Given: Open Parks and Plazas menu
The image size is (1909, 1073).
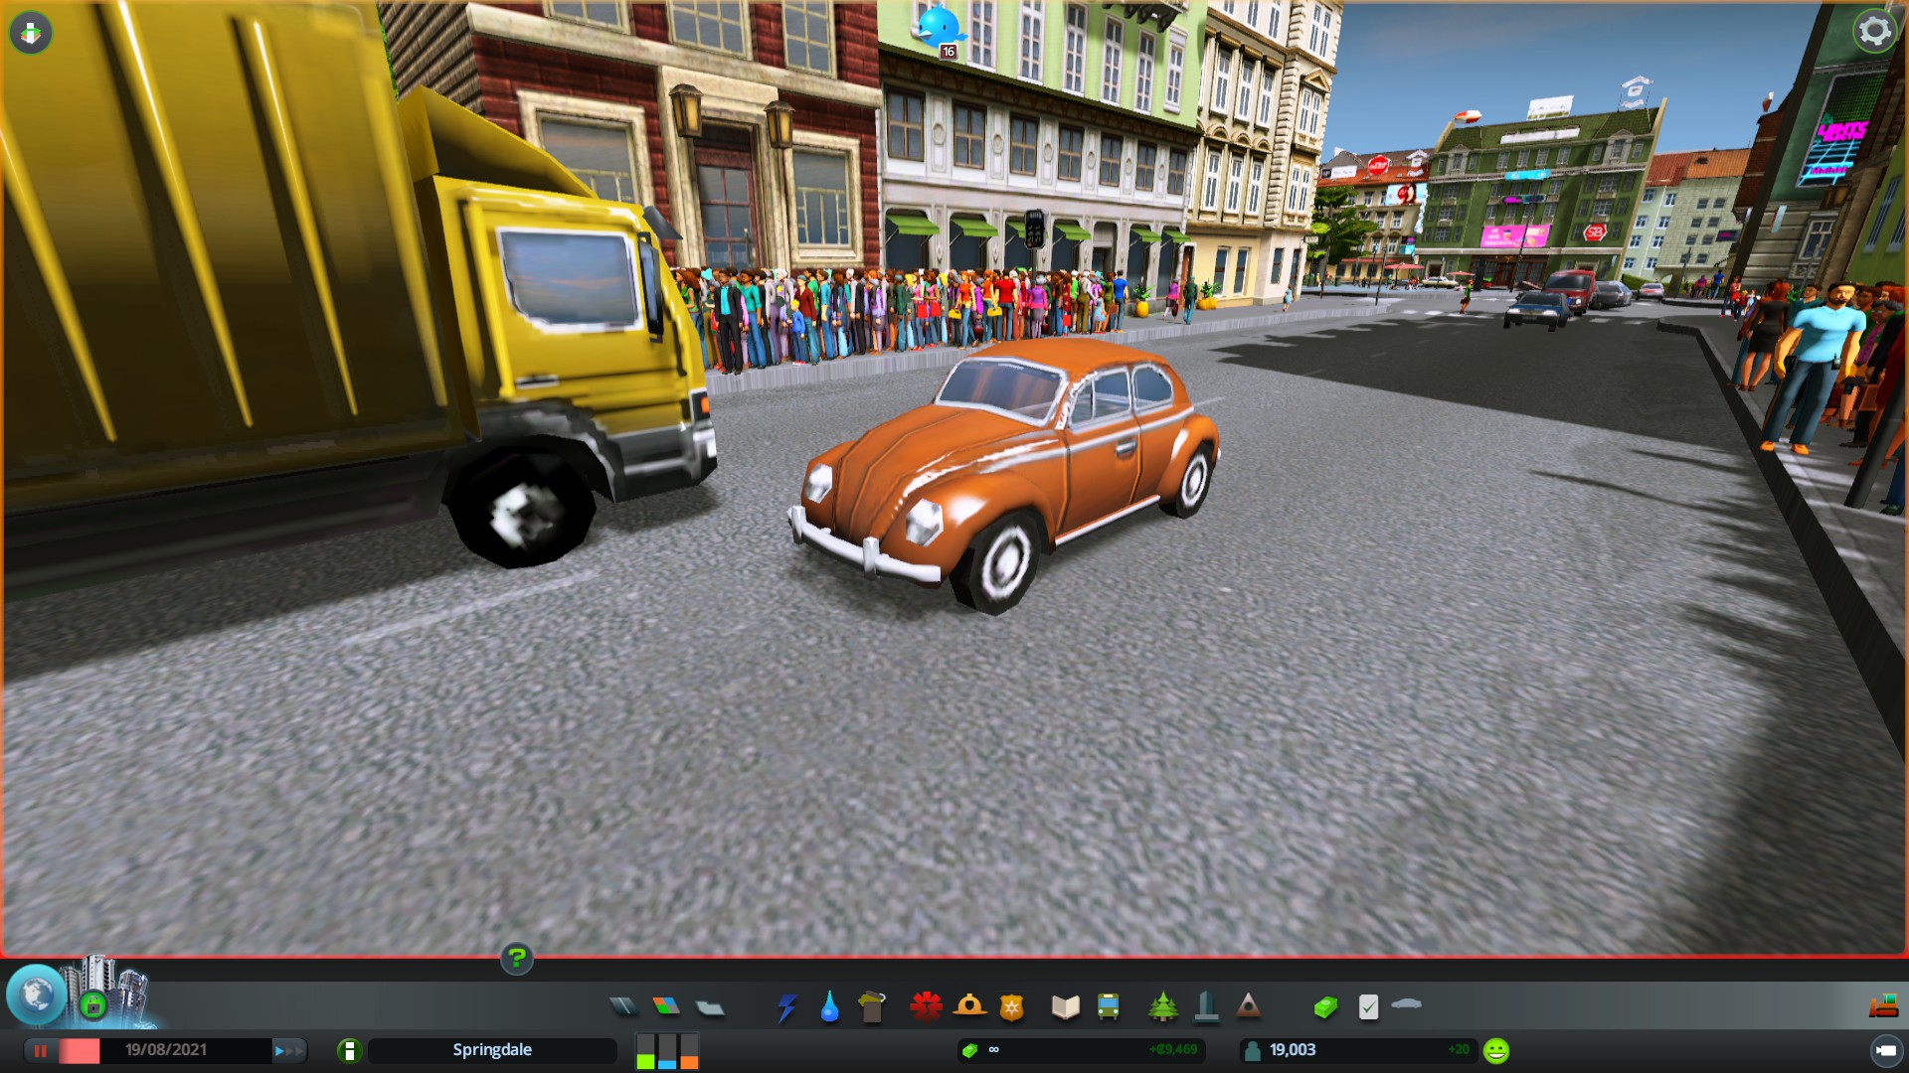Looking at the screenshot, I should pyautogui.click(x=1162, y=1007).
